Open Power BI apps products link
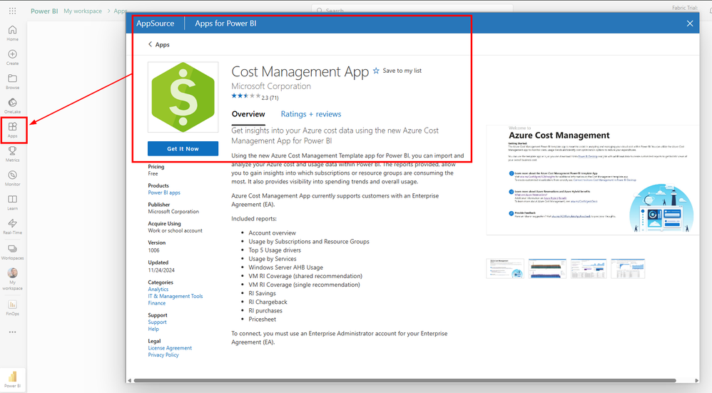Image resolution: width=712 pixels, height=393 pixels. 164,193
